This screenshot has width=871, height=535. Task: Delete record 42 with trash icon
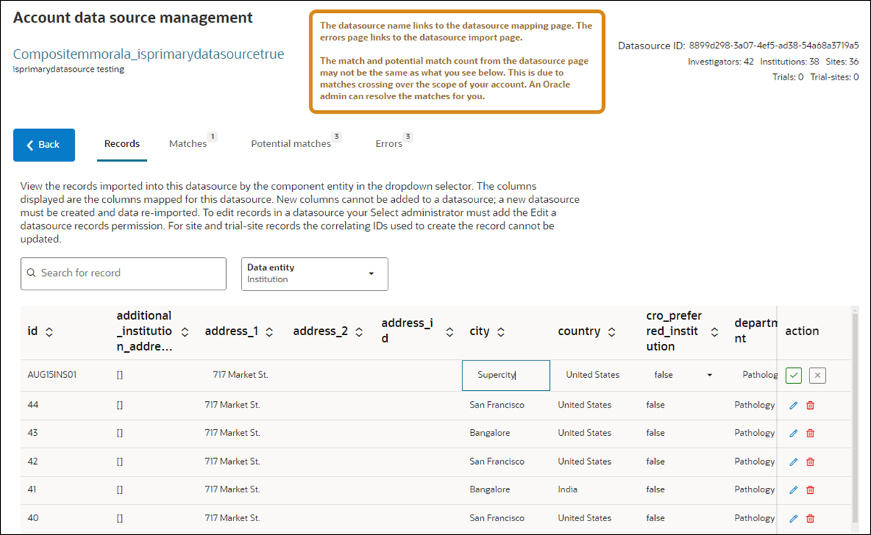click(810, 462)
